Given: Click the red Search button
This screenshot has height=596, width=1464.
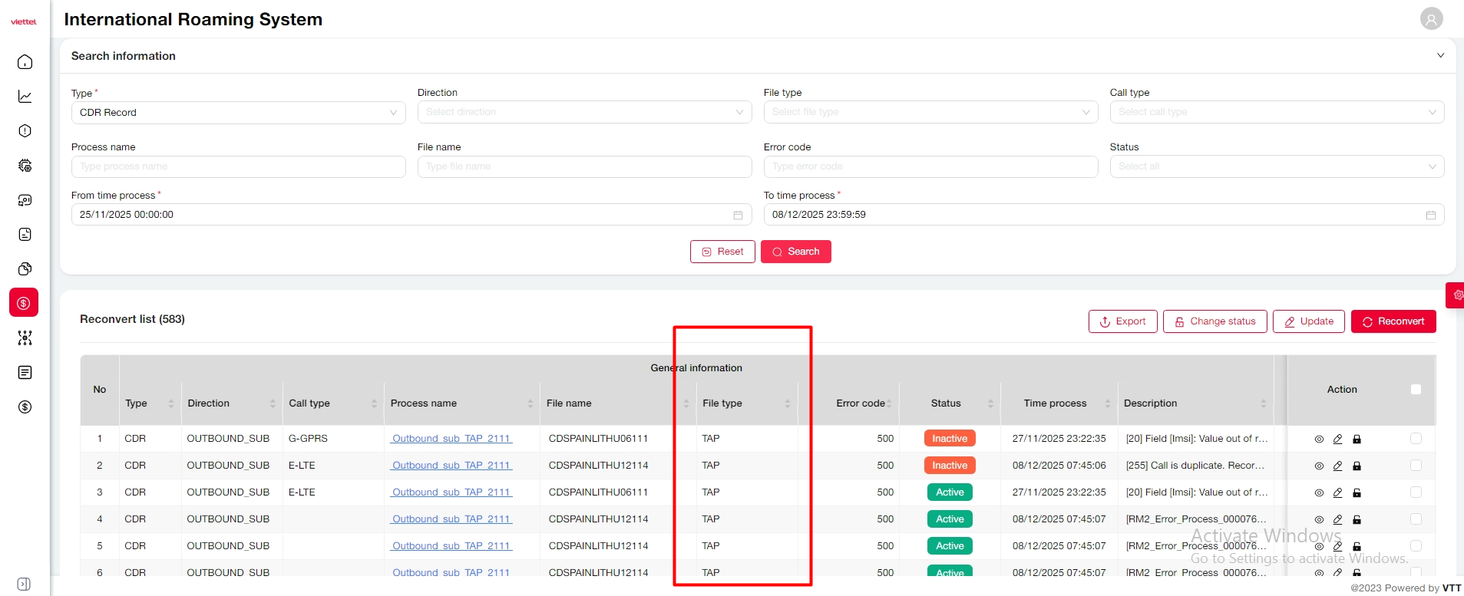Looking at the screenshot, I should (795, 252).
